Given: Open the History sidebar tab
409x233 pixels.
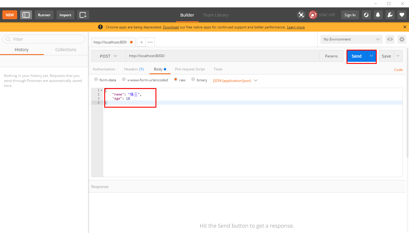Looking at the screenshot, I should (22, 50).
